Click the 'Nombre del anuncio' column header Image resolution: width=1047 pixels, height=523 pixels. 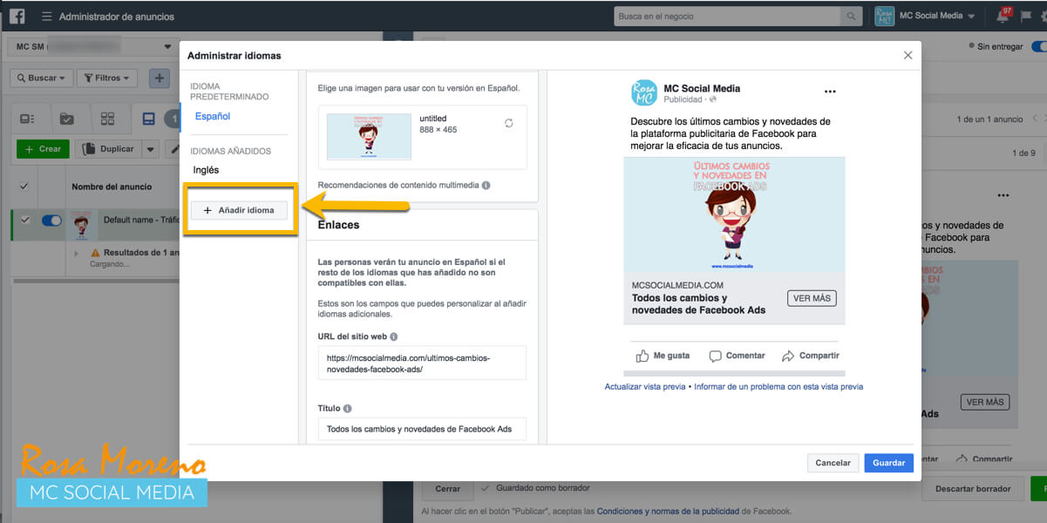point(112,187)
